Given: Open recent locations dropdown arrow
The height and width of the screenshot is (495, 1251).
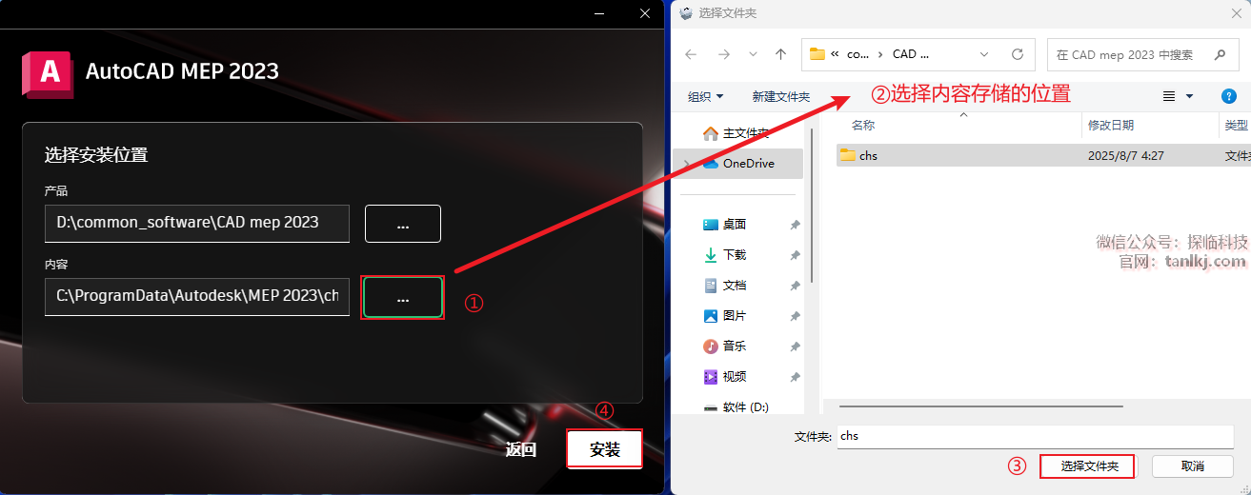Looking at the screenshot, I should [x=753, y=55].
